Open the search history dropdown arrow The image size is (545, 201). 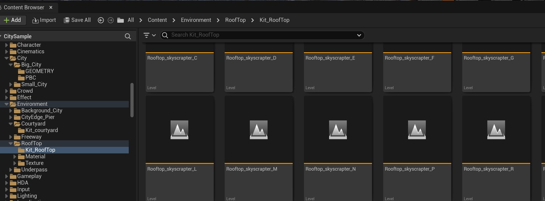click(359, 35)
